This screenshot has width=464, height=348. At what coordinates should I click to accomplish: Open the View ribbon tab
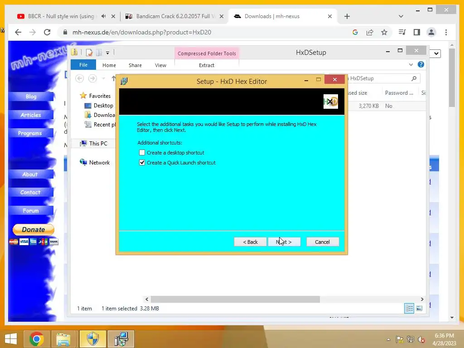pos(161,65)
